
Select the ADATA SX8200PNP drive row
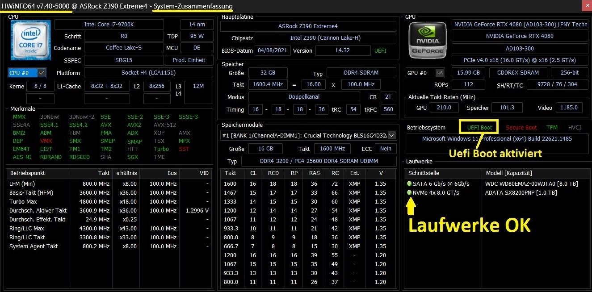pos(497,192)
